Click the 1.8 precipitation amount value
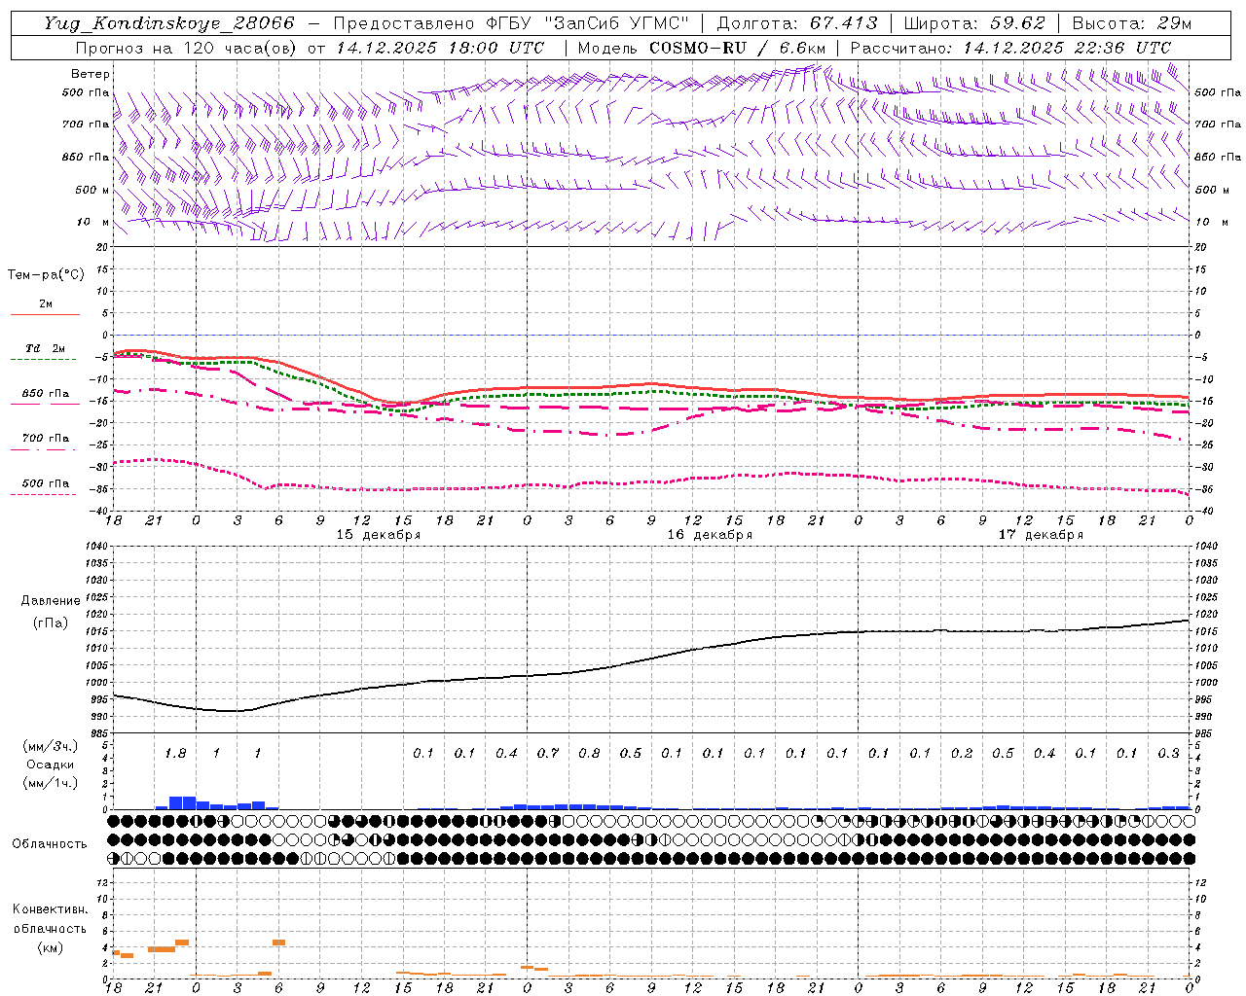The image size is (1246, 996). pyautogui.click(x=175, y=753)
